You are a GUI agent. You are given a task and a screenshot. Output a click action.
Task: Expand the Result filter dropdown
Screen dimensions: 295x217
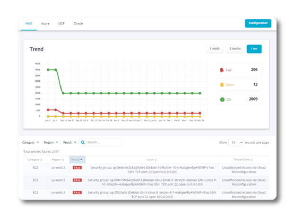pos(69,142)
